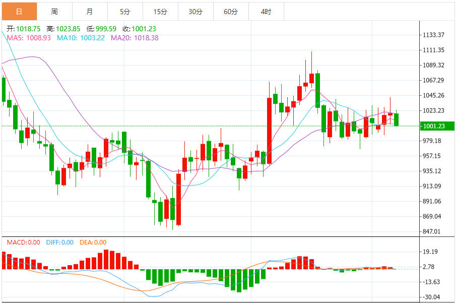Click the closing price value 1001.23 in header
Screen dimensions: 456x303
pos(144,29)
